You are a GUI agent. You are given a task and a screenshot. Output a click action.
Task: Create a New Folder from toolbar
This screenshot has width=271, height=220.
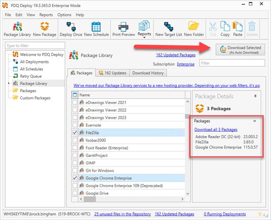tap(194, 29)
